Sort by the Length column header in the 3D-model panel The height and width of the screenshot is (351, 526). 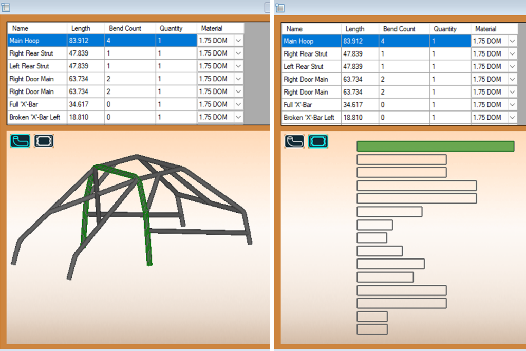(x=86, y=29)
